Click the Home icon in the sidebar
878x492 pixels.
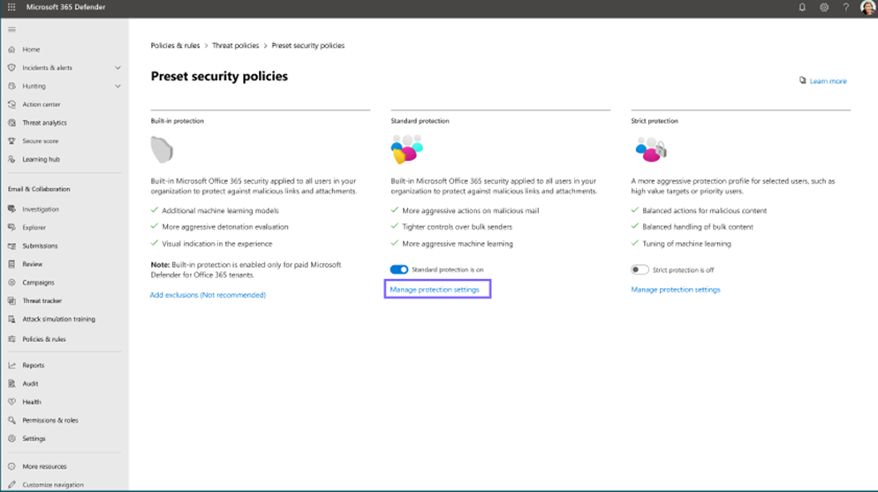point(11,49)
